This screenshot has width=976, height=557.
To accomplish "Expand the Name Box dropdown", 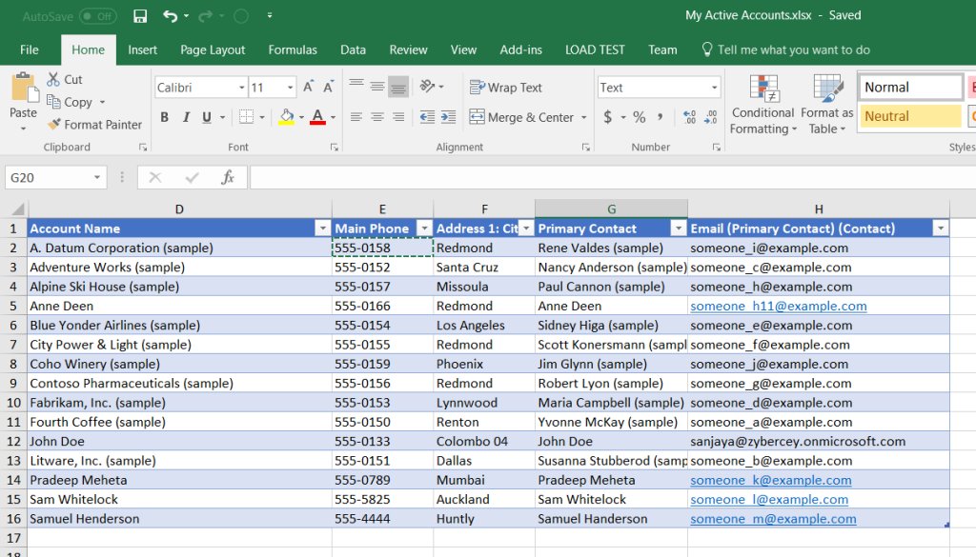I will point(96,178).
